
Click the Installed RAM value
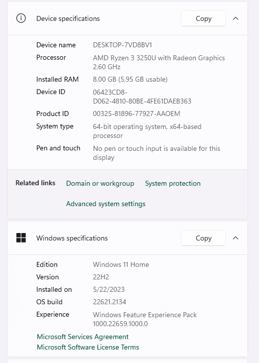click(130, 79)
